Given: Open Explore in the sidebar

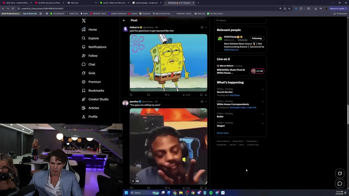Looking at the screenshot, I should 90,38.
